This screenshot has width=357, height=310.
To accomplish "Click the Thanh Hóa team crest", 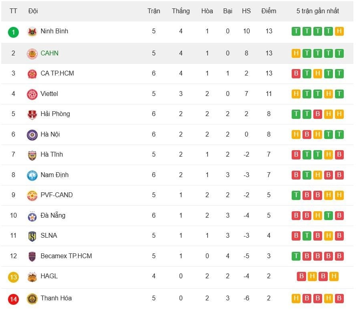I will 32,299.
